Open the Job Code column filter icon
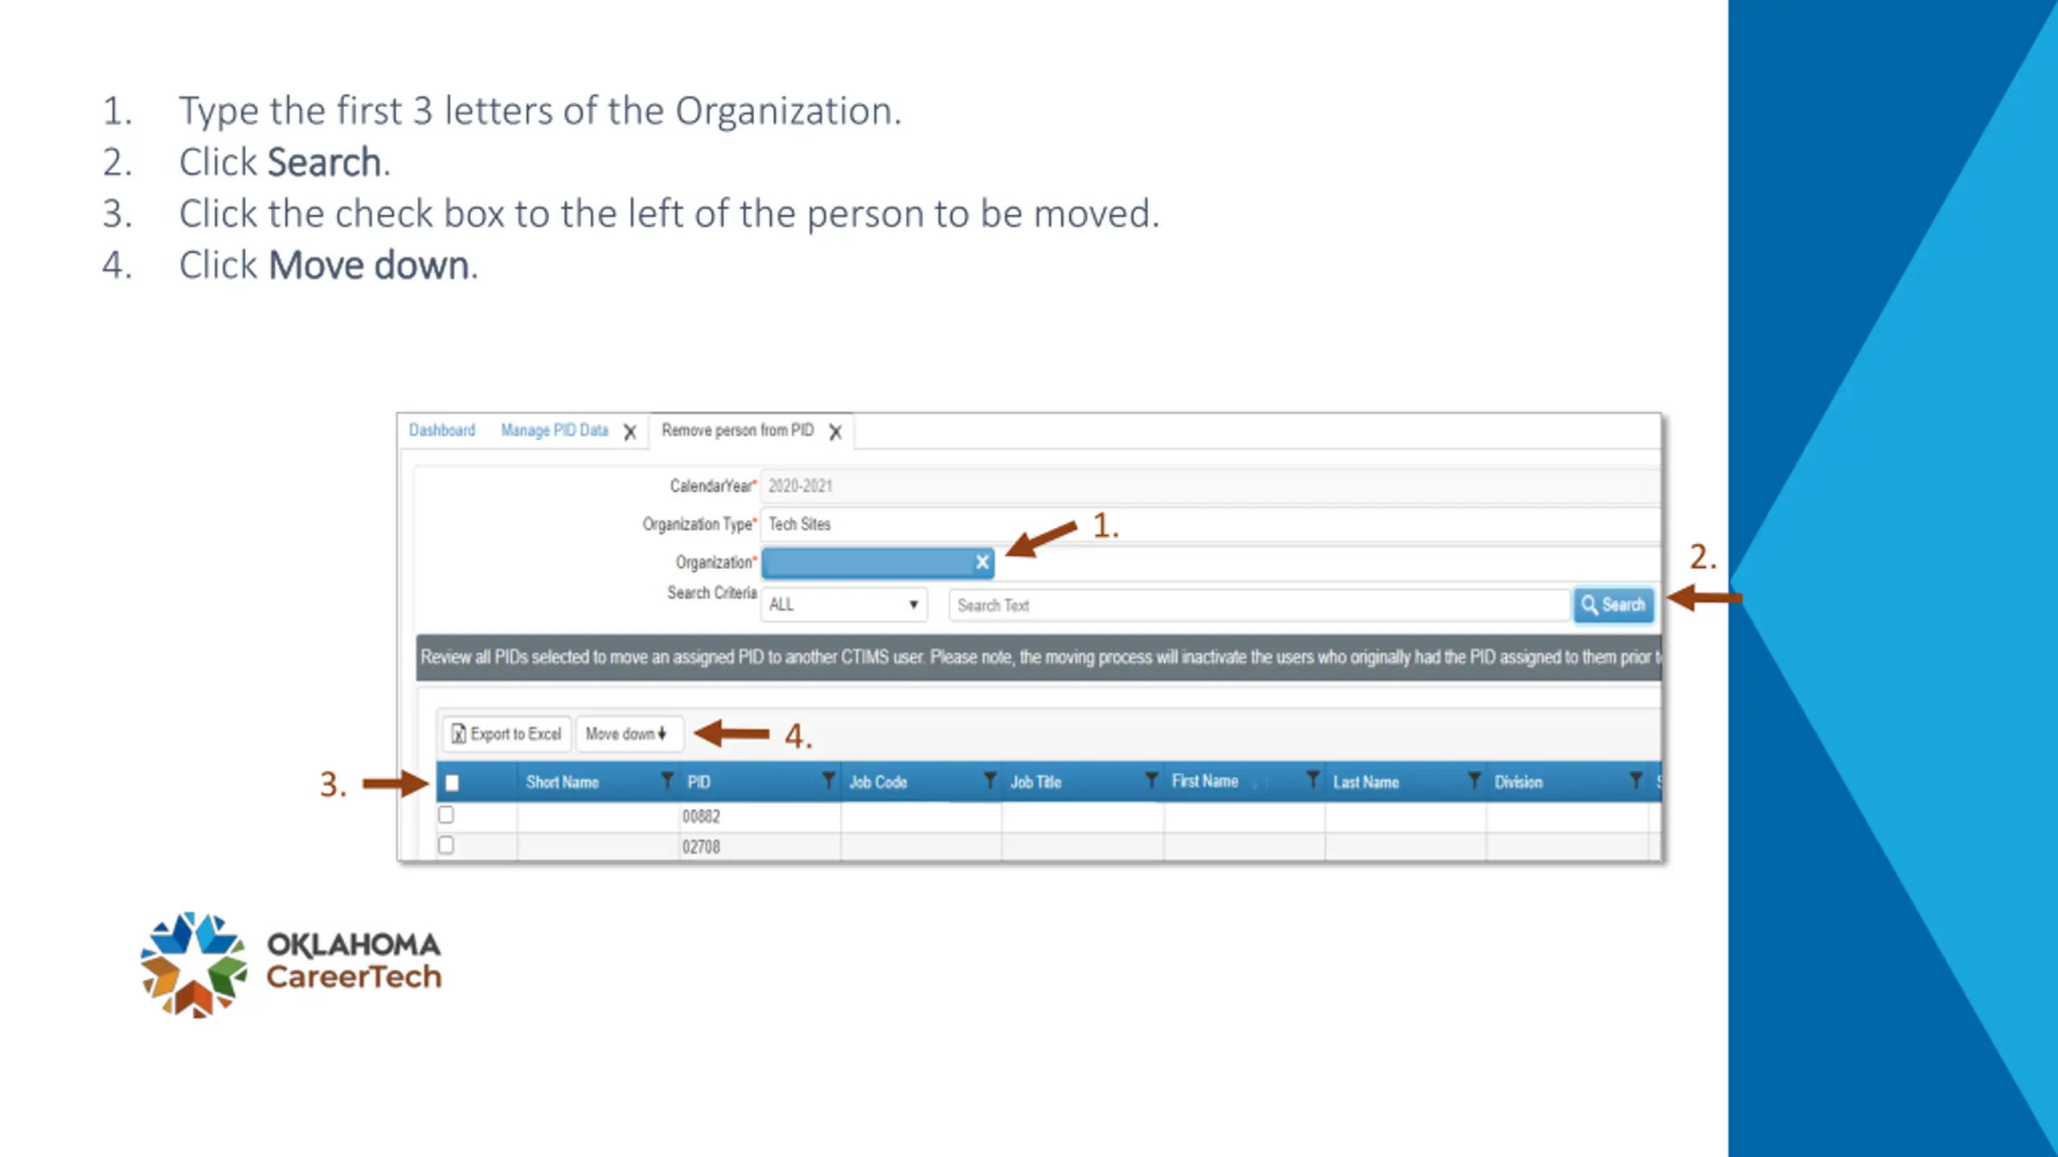The width and height of the screenshot is (2058, 1157). [990, 780]
